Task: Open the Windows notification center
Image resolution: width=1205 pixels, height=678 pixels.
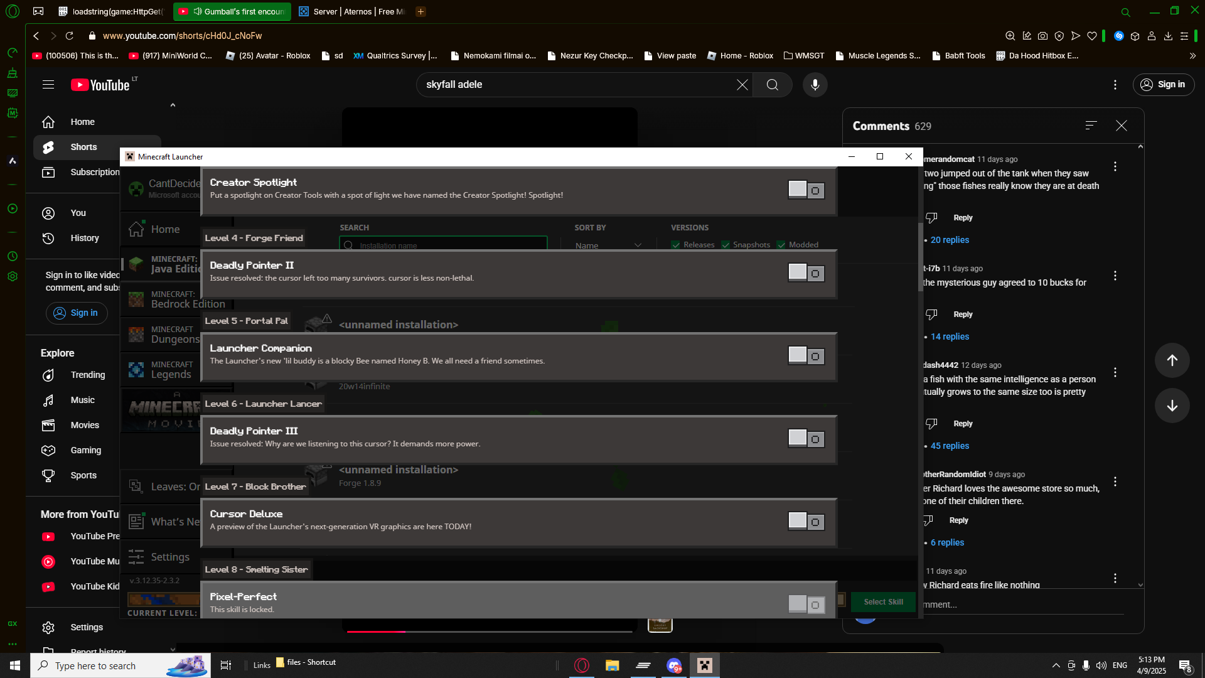Action: pyautogui.click(x=1185, y=665)
